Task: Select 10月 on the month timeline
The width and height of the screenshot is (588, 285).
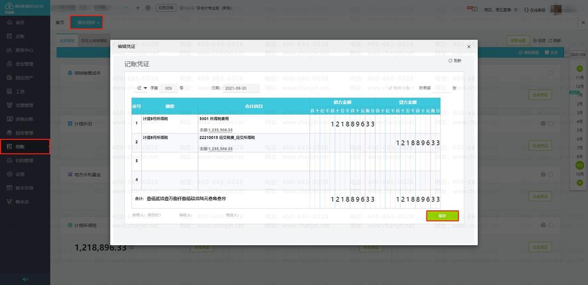Action: coord(580,174)
